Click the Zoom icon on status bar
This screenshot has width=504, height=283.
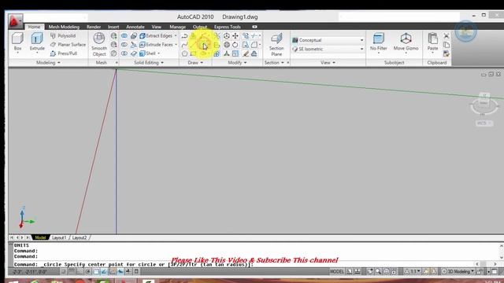(378, 271)
